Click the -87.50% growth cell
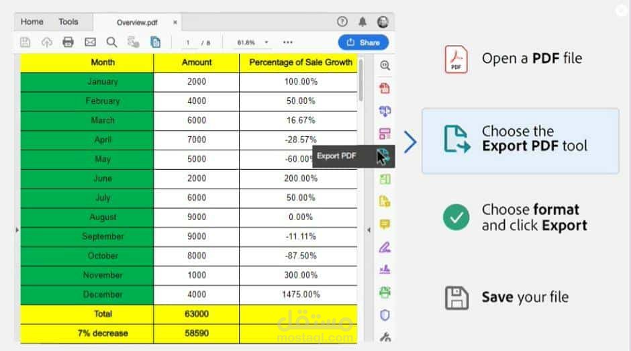Screen dimensions: 631x351 pos(298,256)
